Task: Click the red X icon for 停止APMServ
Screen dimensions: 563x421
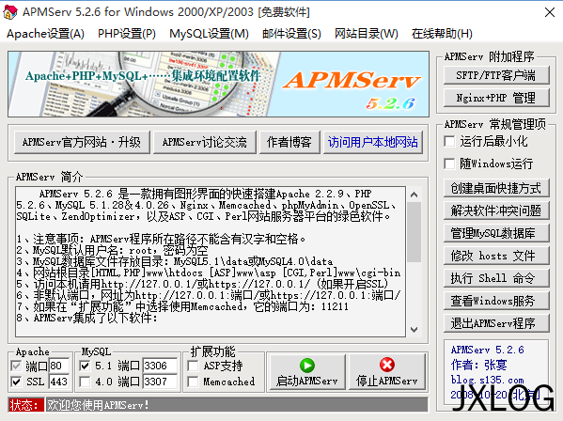Action: [386, 365]
